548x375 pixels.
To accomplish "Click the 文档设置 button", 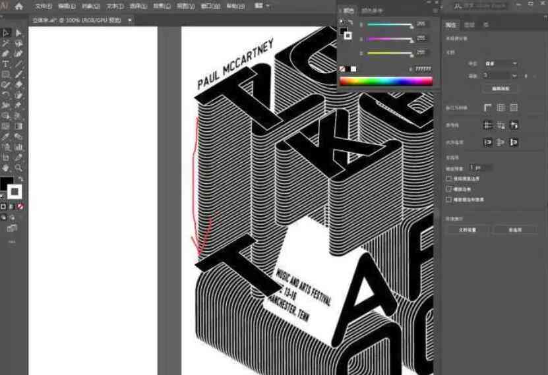I will coord(468,230).
